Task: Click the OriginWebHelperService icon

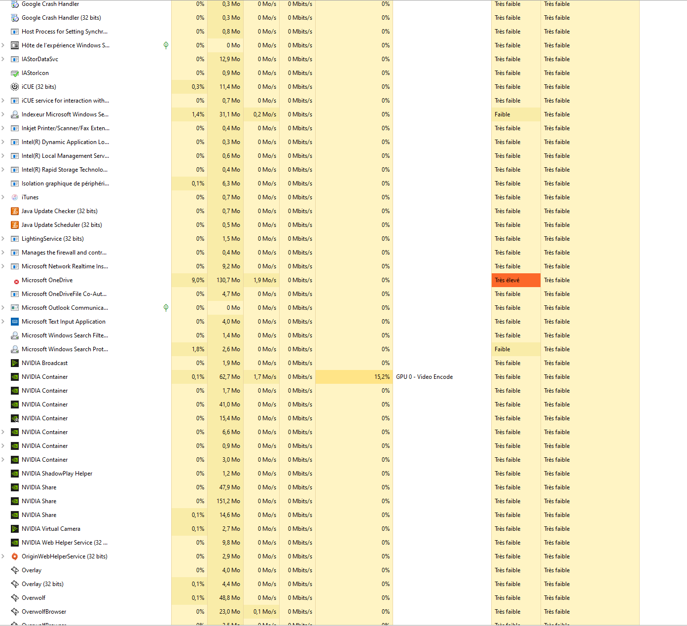Action: click(15, 556)
